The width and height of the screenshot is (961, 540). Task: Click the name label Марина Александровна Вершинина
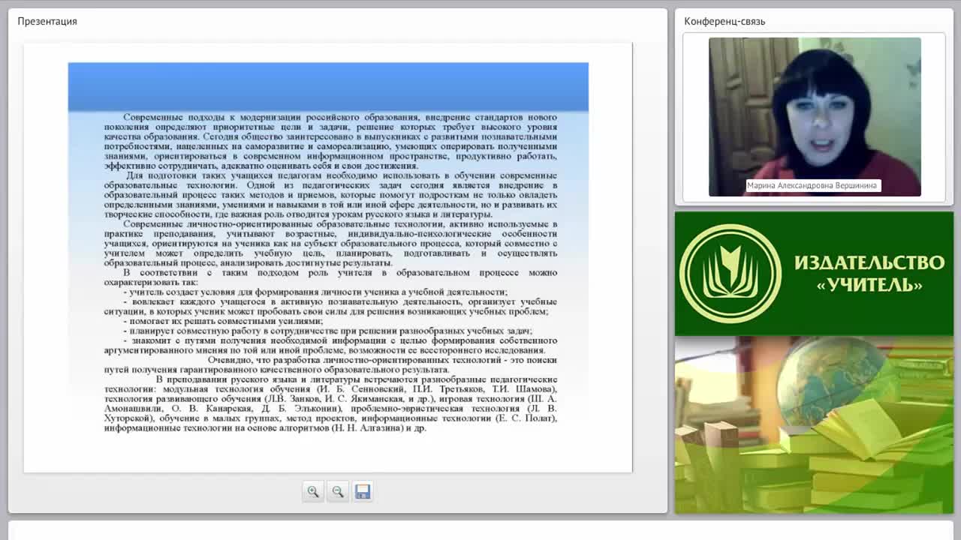812,185
